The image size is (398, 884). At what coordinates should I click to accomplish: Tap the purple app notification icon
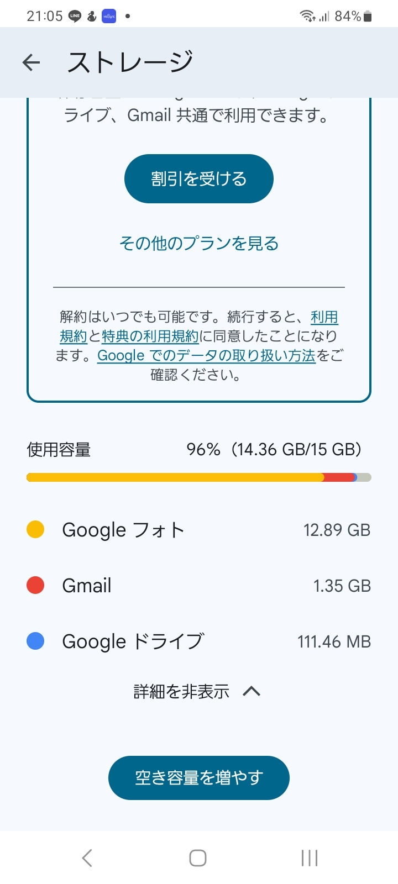click(109, 17)
